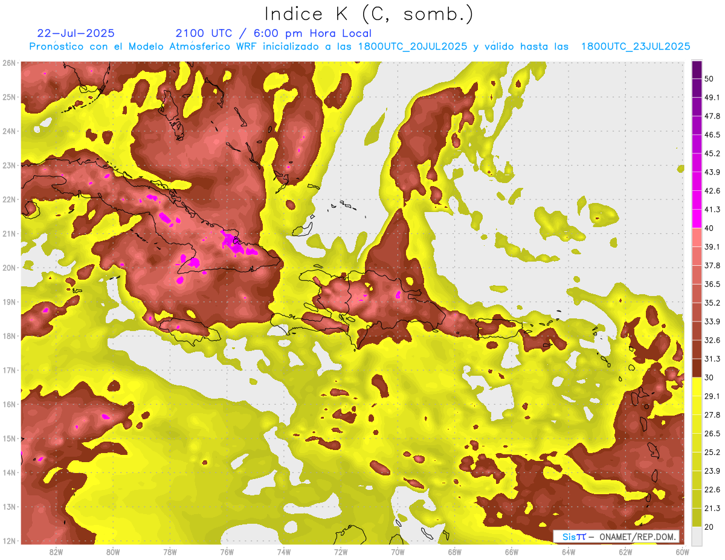Click the '2100 UTC / 6:00 pm Hora Local' time

(274, 33)
